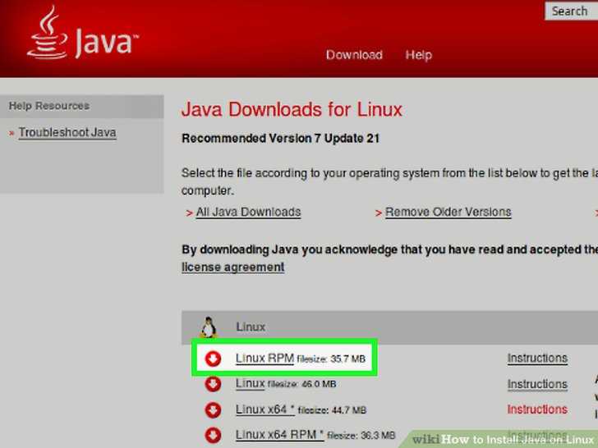Open Instructions for Linux RPM
This screenshot has width=598, height=448.
pos(537,358)
